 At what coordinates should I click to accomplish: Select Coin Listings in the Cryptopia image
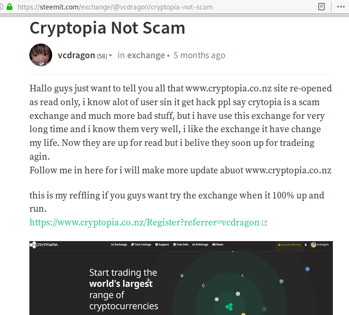click(x=141, y=244)
